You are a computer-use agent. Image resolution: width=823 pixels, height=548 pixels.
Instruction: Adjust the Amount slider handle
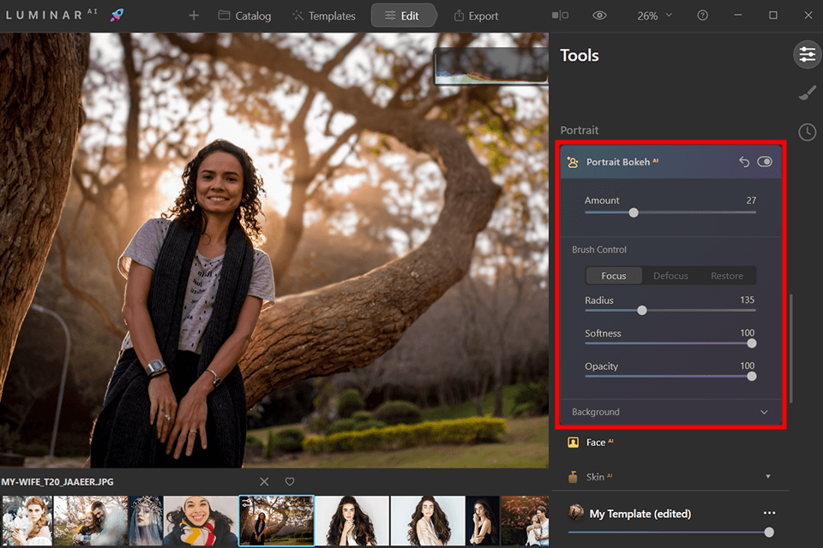pos(634,212)
